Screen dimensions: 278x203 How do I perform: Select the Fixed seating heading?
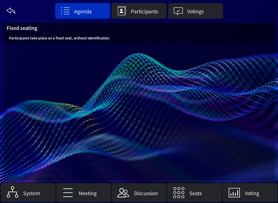click(x=22, y=28)
